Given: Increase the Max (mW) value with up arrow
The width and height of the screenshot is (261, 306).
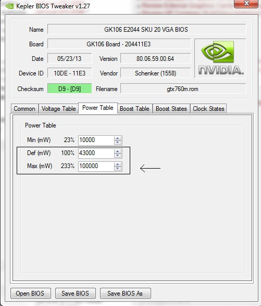Looking at the screenshot, I should 118,164.
